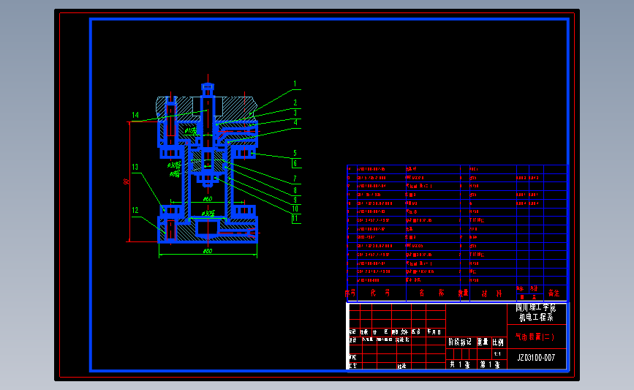The height and width of the screenshot is (390, 634).
Task: Click part callout number 9
Action: (x=295, y=200)
